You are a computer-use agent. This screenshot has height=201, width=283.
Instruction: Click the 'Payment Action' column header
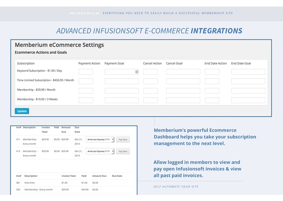point(89,63)
